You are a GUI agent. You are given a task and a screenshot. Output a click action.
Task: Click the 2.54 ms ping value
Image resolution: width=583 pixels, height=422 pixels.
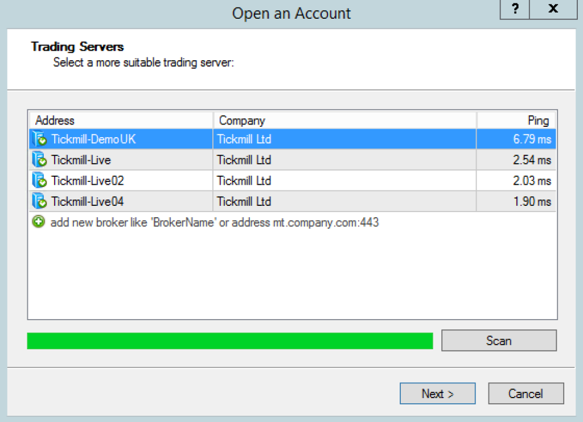point(532,160)
